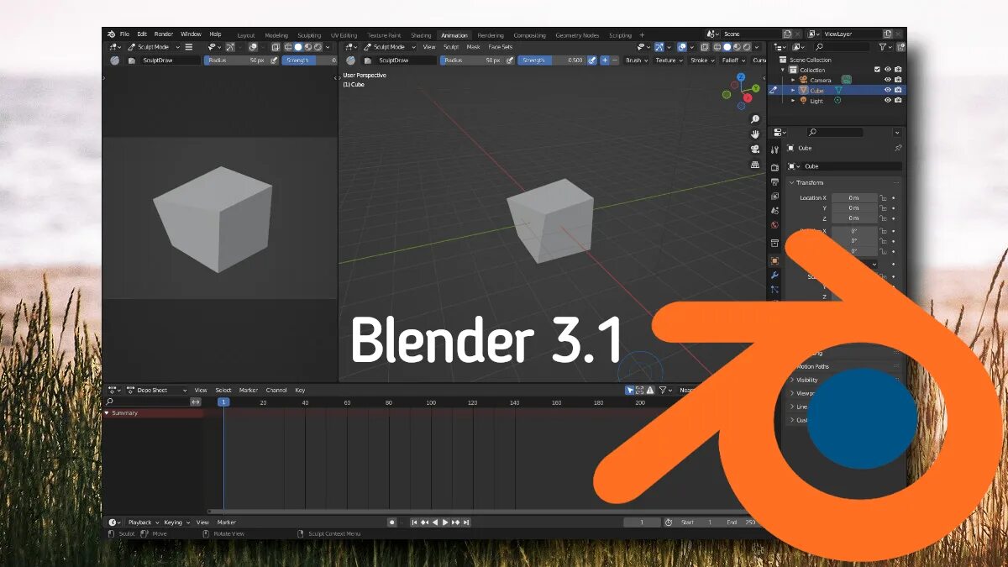
Task: Expand the Camera item in the outliner
Action: (793, 80)
